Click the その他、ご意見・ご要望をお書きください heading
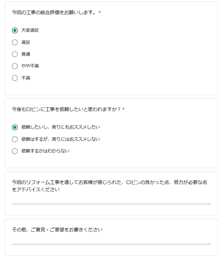The height and width of the screenshot is (257, 222). coord(57,229)
